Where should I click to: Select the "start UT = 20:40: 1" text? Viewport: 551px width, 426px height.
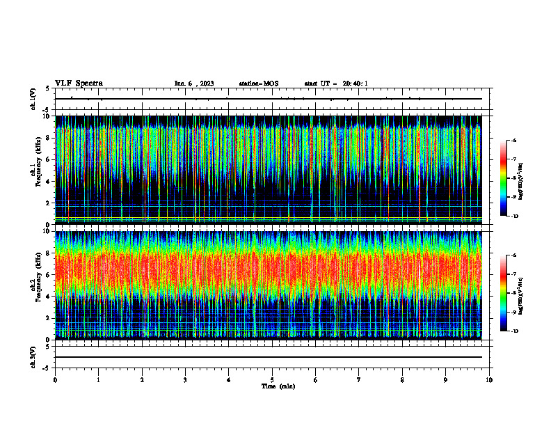336,84
